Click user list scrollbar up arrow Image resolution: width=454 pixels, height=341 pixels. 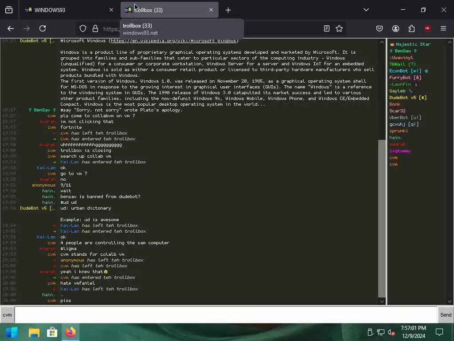(x=450, y=42)
